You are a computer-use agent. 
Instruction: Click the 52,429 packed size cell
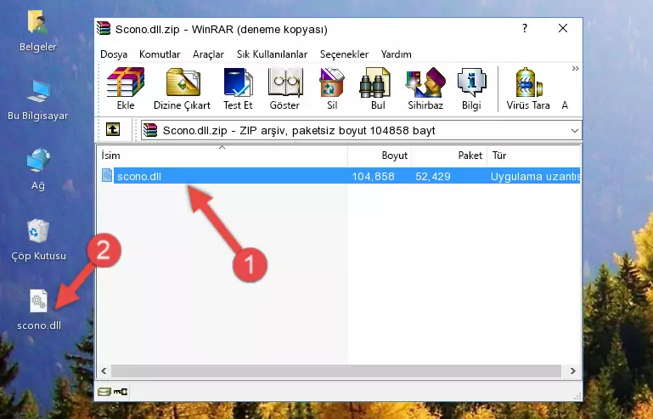point(433,177)
